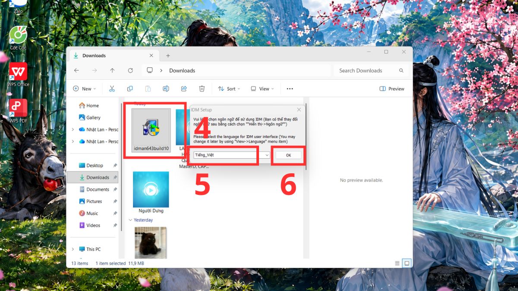Open the View dropdown menu
This screenshot has height=291, width=518.
262,89
